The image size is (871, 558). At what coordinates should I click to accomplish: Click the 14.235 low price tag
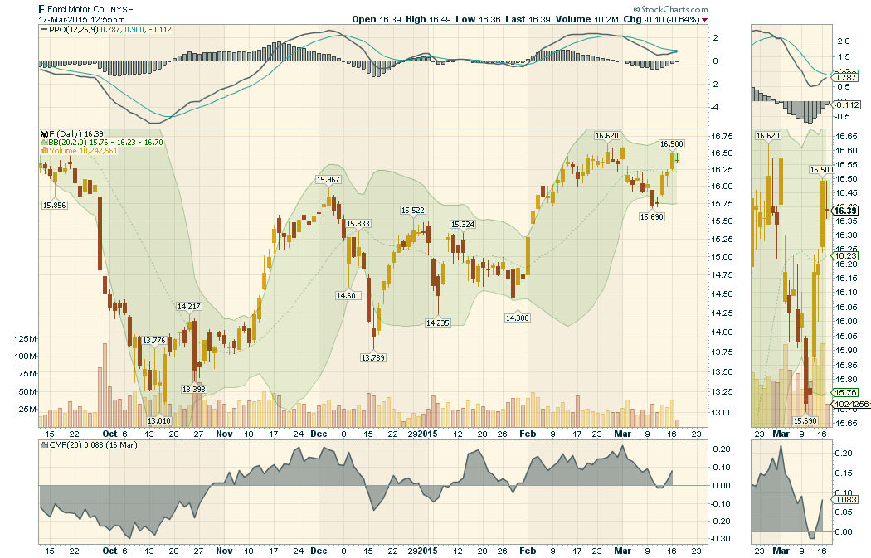pos(438,323)
